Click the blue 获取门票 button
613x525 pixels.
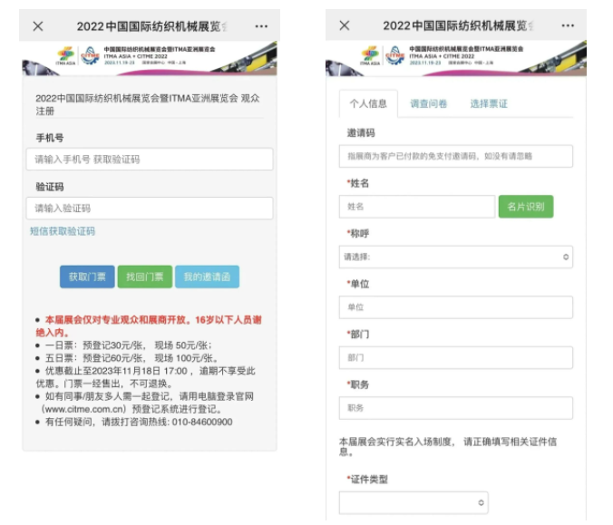(x=87, y=277)
